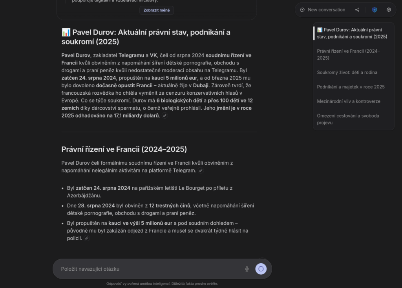
Task: Select 'Mezinárodní vliv a kontroverze' in the outline
Action: tap(349, 101)
